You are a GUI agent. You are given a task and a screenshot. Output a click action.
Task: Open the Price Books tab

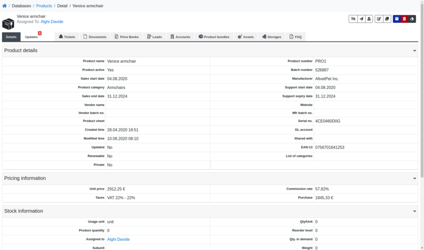coord(127,37)
